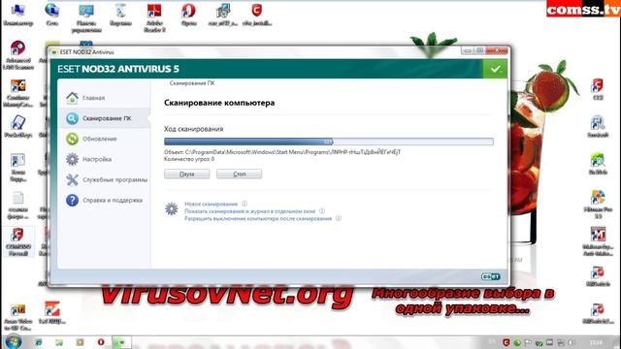Open the Справка и поддержка section
The image size is (621, 349).
104,201
